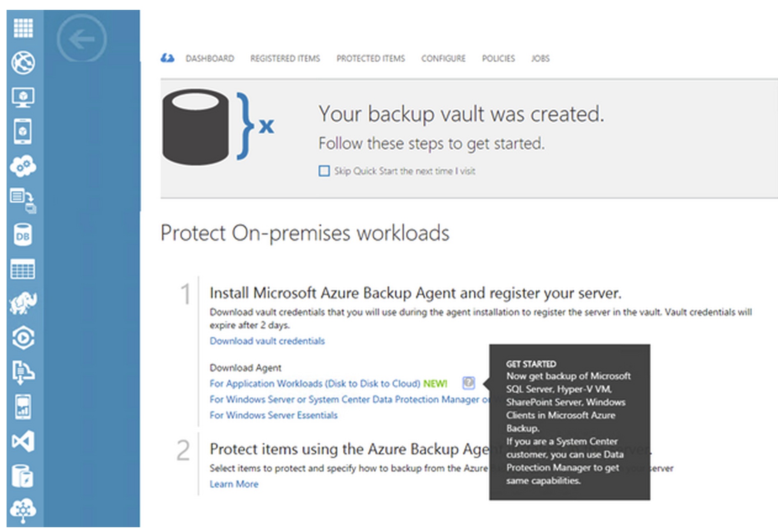Open Visual Studio icon in sidebar
The image size is (778, 528).
click(23, 442)
